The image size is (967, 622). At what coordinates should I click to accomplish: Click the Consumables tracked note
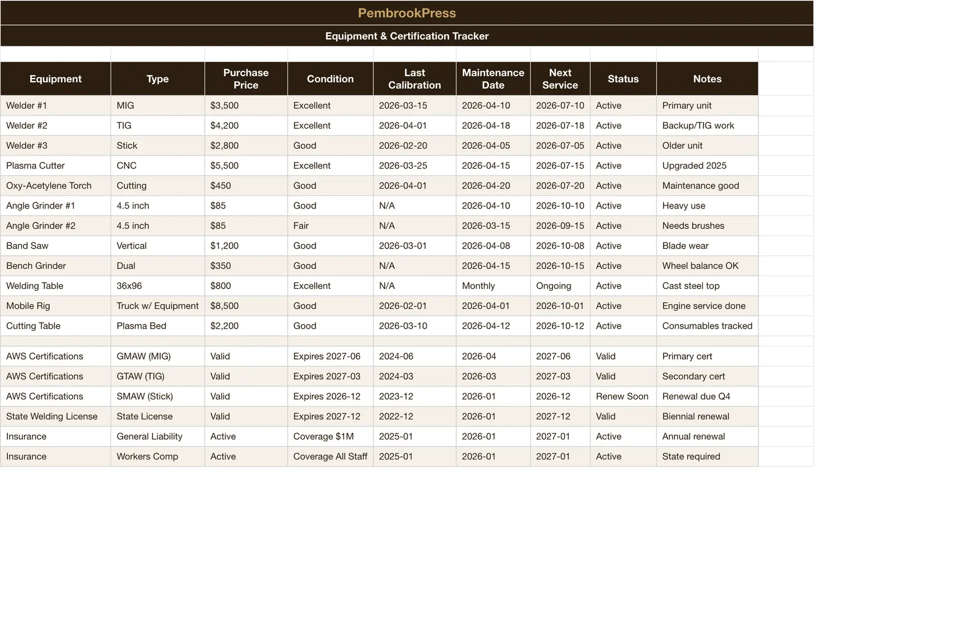tap(707, 326)
